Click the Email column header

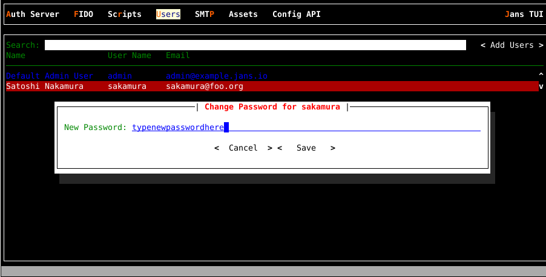pos(178,56)
